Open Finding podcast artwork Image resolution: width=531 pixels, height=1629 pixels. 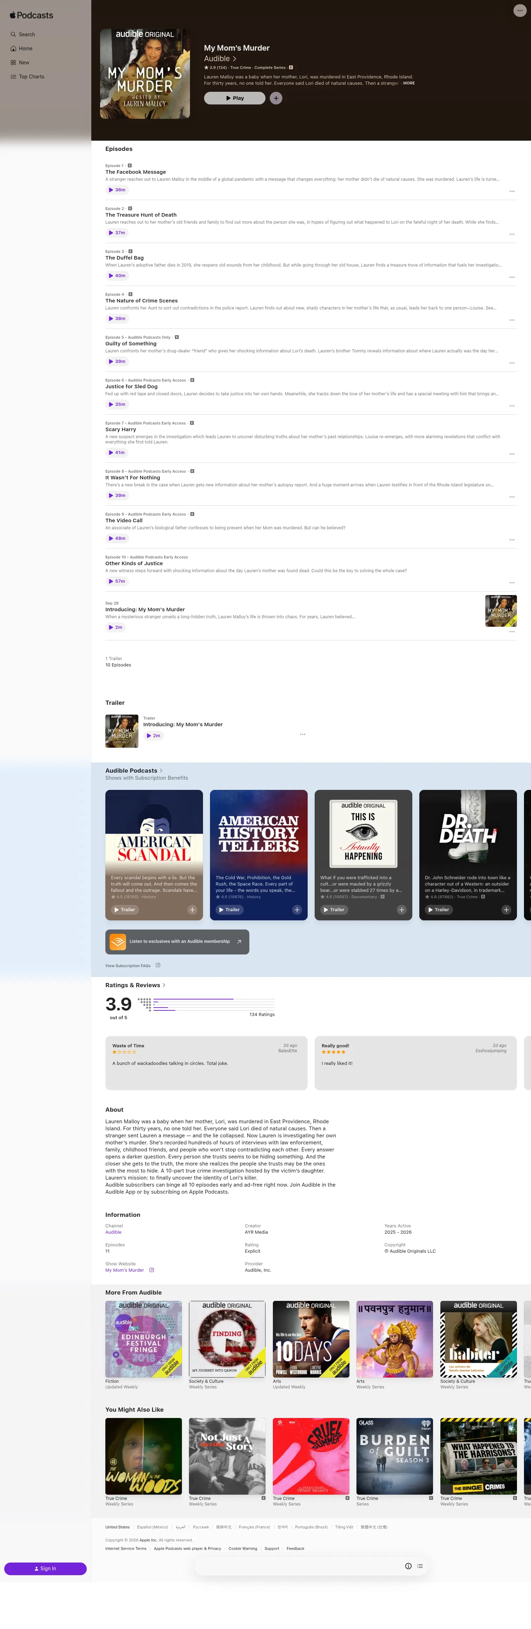pos(227,1339)
